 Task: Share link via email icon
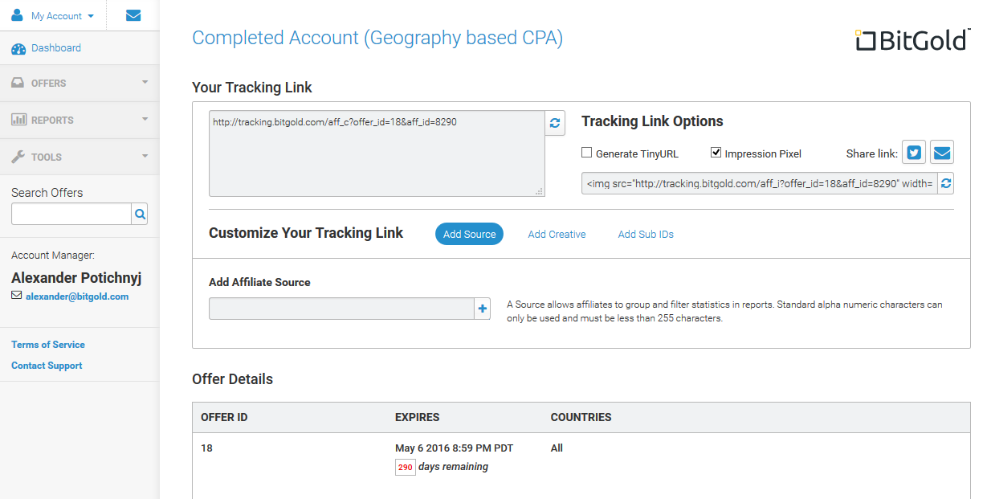[942, 153]
